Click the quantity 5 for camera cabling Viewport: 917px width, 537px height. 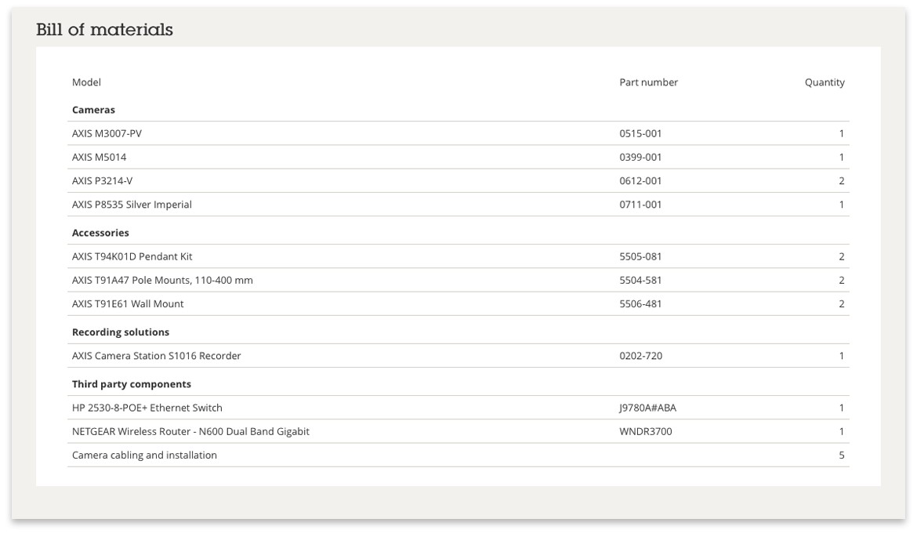[x=842, y=455]
